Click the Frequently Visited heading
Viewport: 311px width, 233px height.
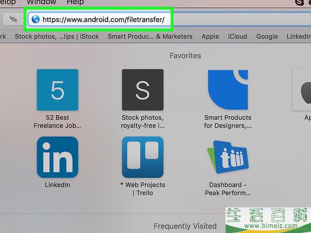point(185,226)
